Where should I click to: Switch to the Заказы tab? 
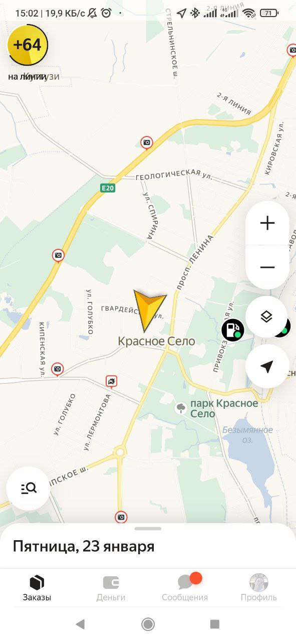click(x=37, y=588)
